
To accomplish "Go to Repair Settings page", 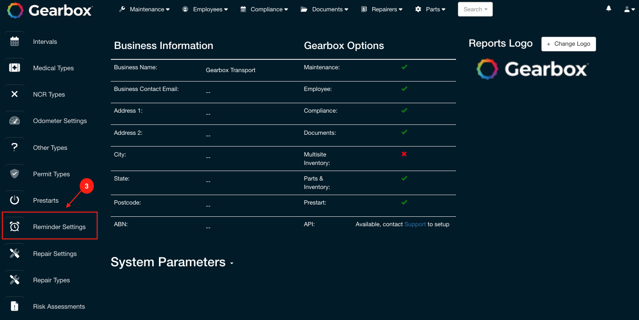I will tap(55, 254).
